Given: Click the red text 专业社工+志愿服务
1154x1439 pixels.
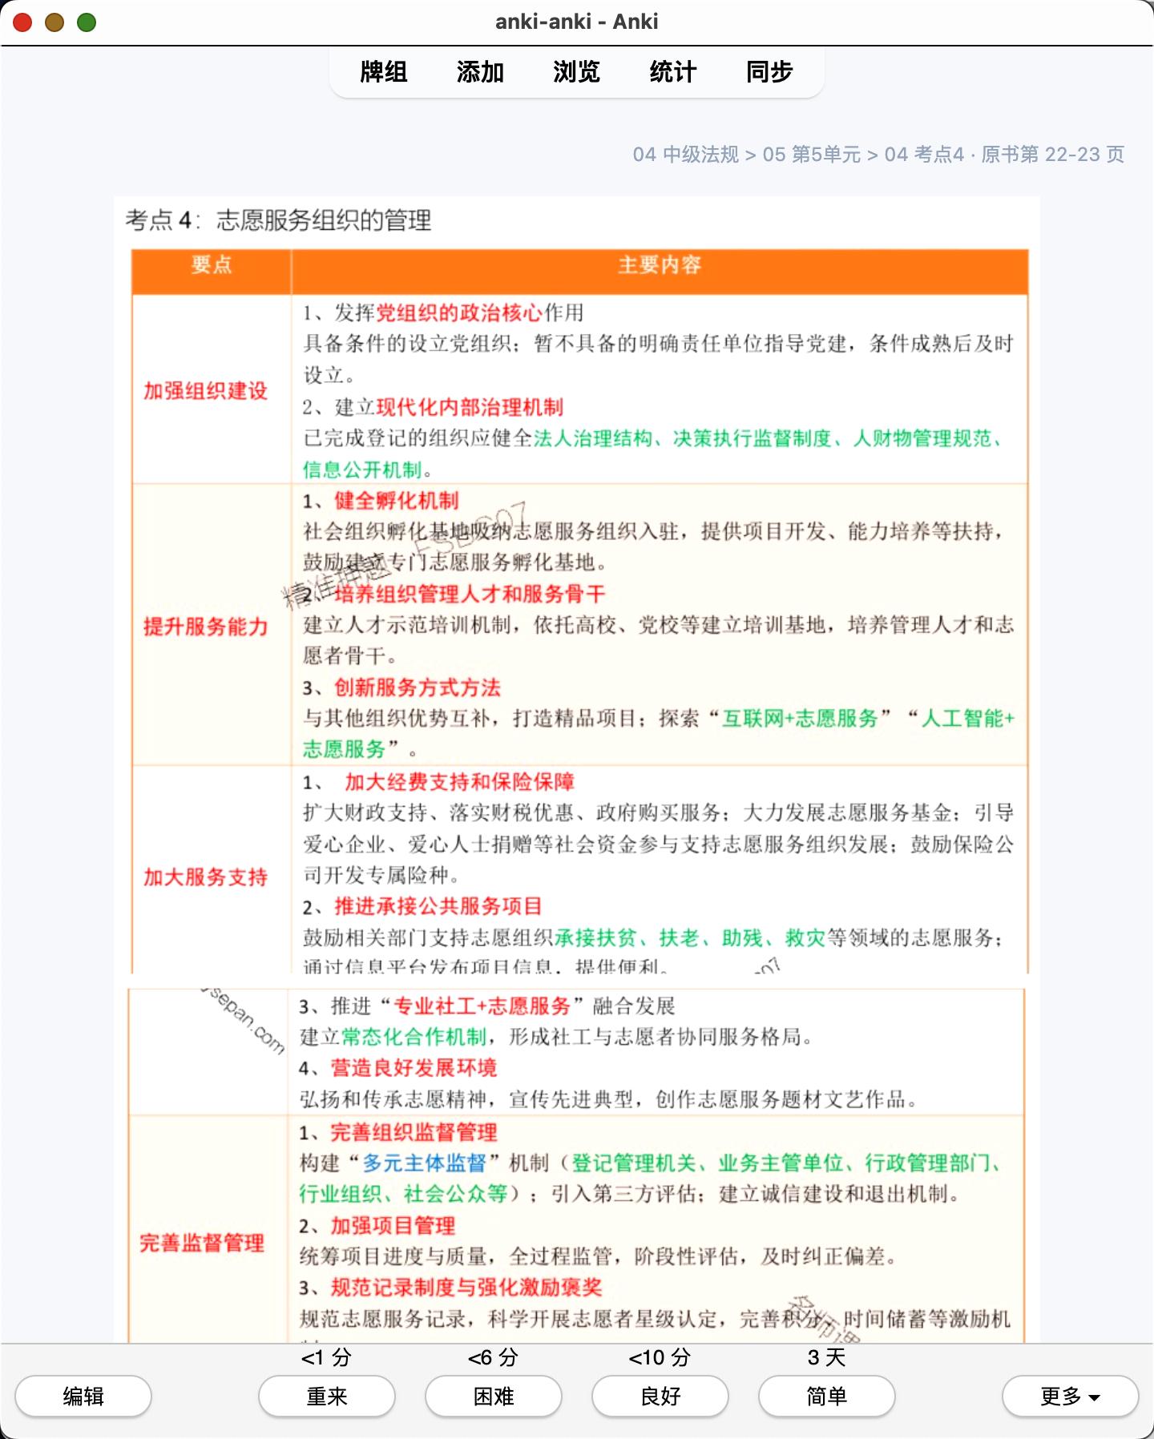Looking at the screenshot, I should (482, 1006).
